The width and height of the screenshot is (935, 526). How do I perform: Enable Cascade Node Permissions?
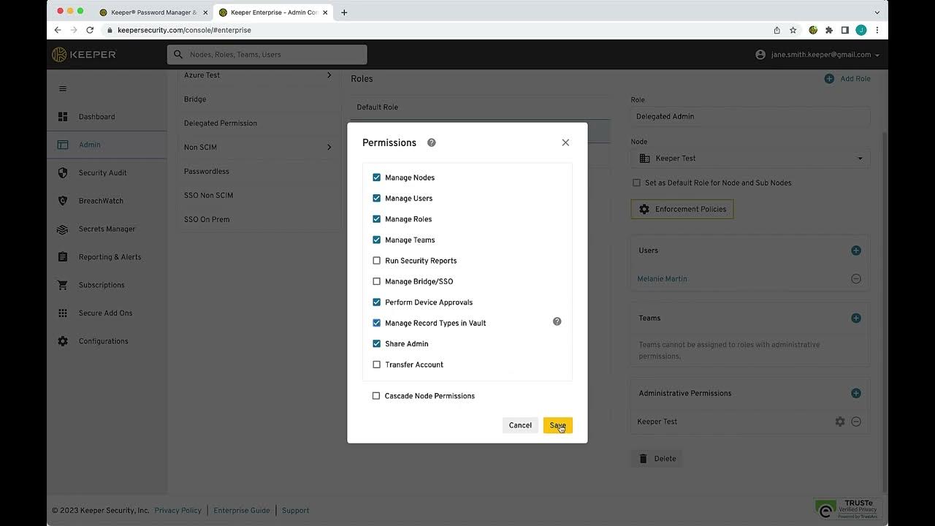click(x=376, y=396)
